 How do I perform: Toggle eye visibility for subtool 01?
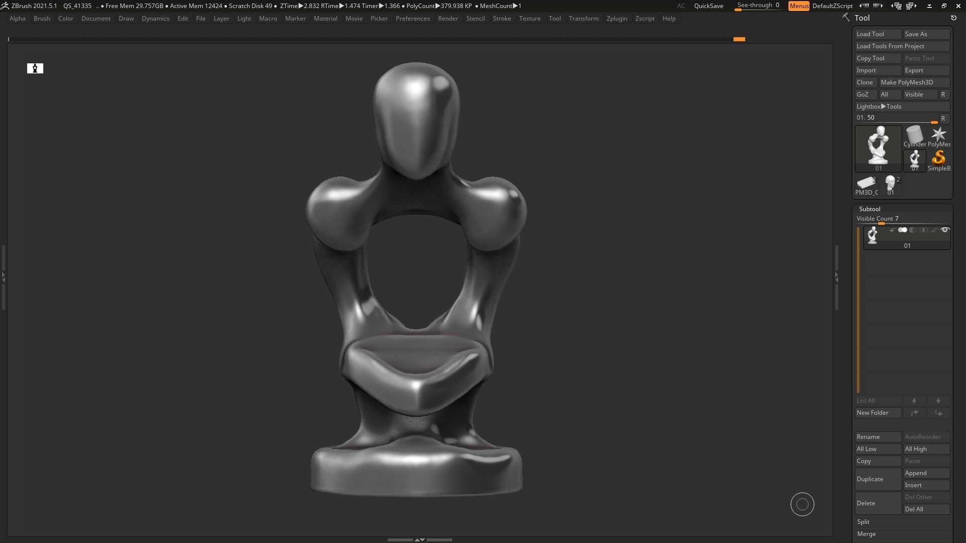[x=945, y=230]
